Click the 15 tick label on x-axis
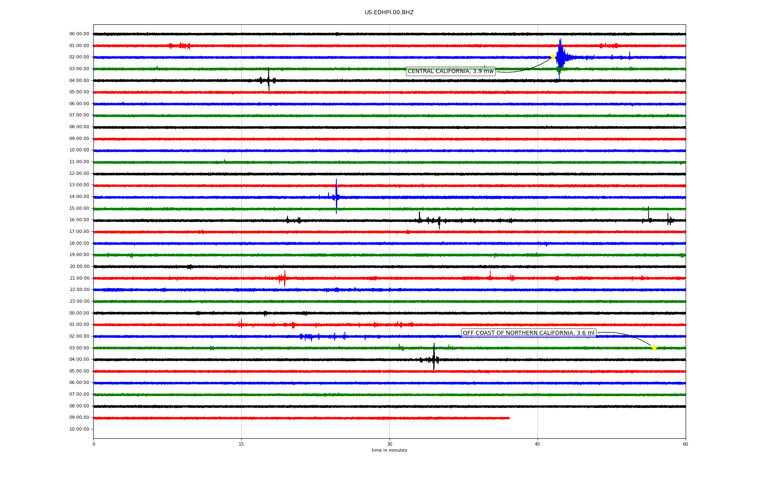 click(x=241, y=444)
